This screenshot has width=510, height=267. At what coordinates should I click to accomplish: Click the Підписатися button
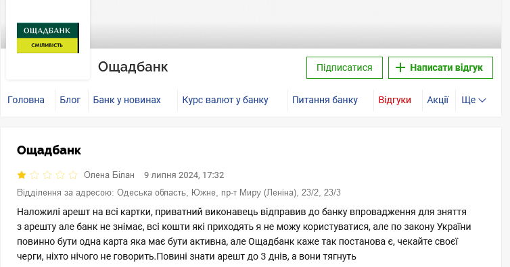[344, 67]
